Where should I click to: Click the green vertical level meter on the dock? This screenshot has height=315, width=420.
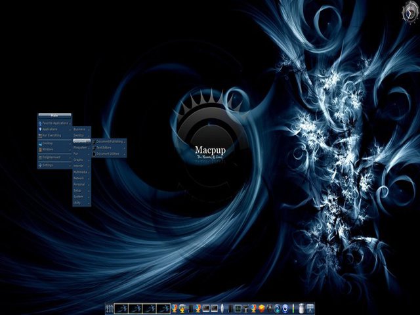point(293,308)
